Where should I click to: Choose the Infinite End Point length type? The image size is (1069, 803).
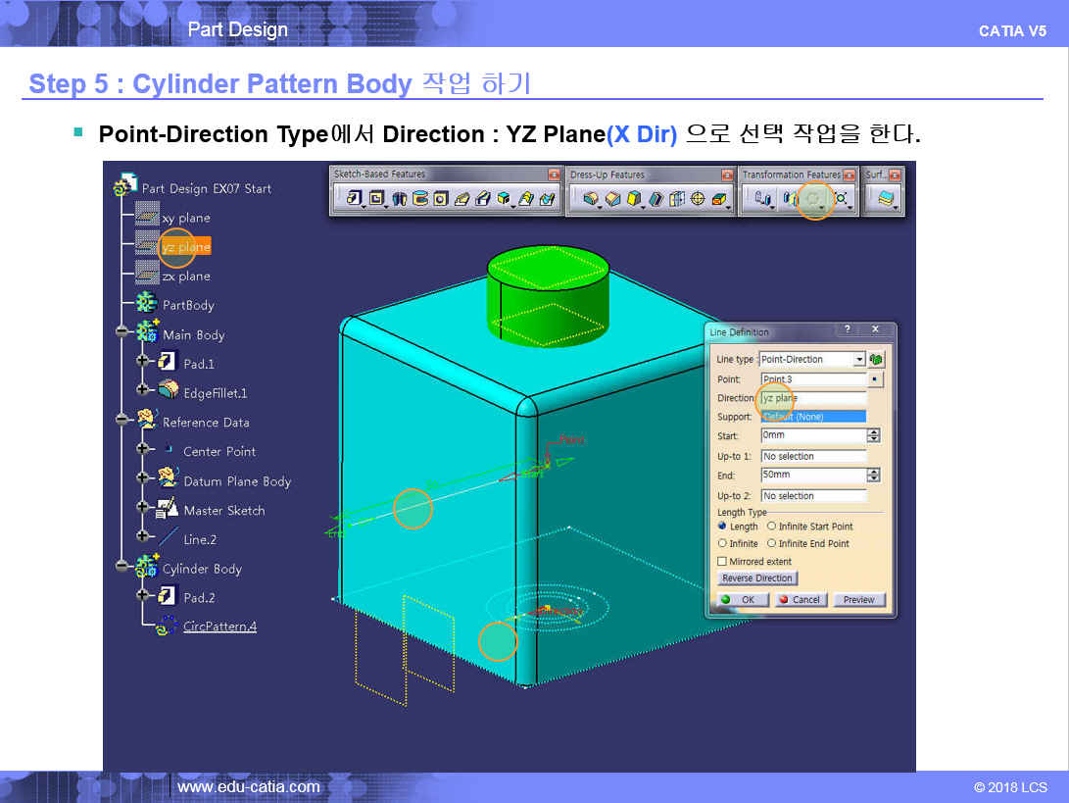(x=772, y=543)
